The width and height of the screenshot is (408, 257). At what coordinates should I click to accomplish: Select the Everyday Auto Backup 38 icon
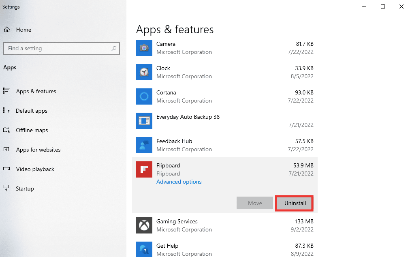144,121
